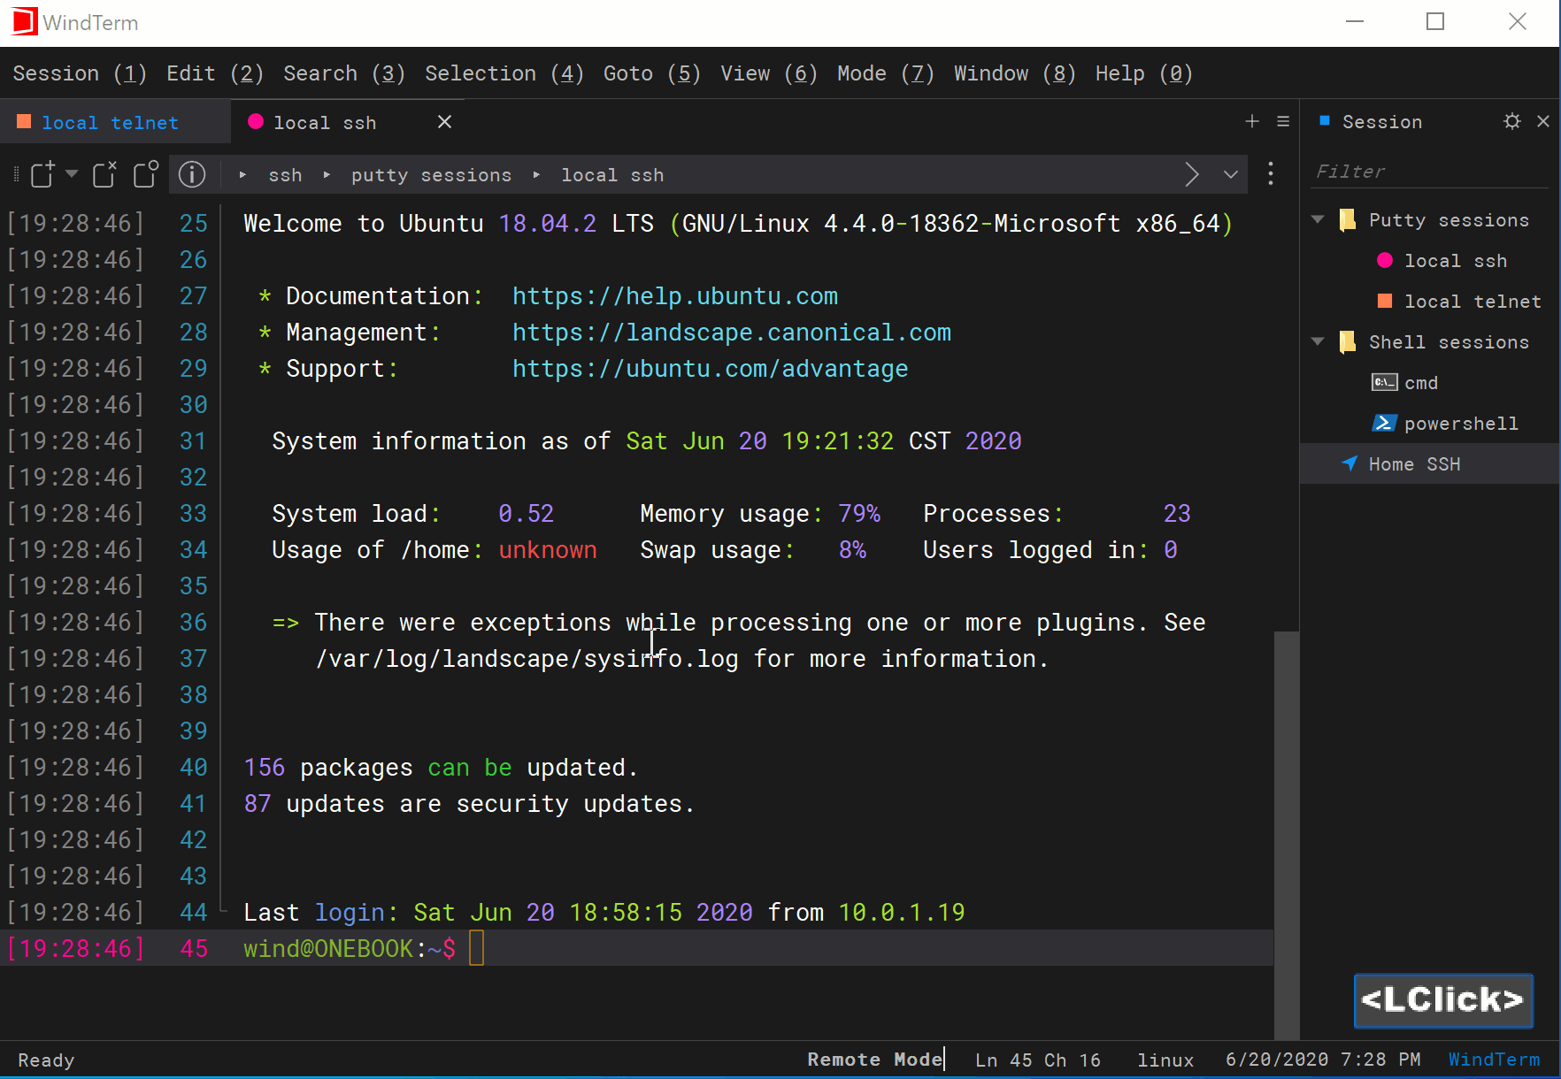Close the local ssh tab
Viewport: 1561px width, 1079px height.
coord(445,122)
